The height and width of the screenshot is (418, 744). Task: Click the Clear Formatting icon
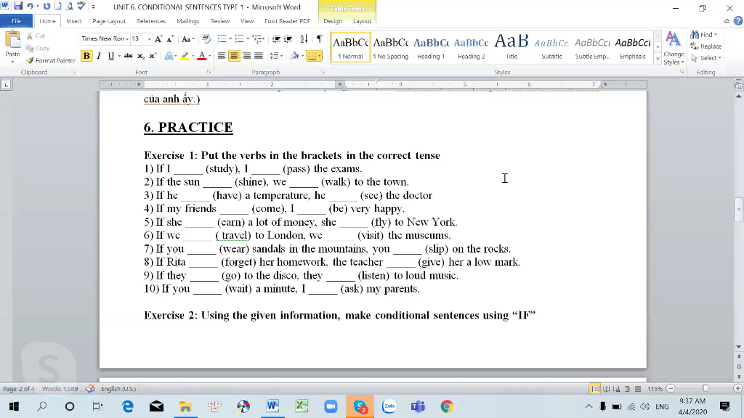(206, 39)
